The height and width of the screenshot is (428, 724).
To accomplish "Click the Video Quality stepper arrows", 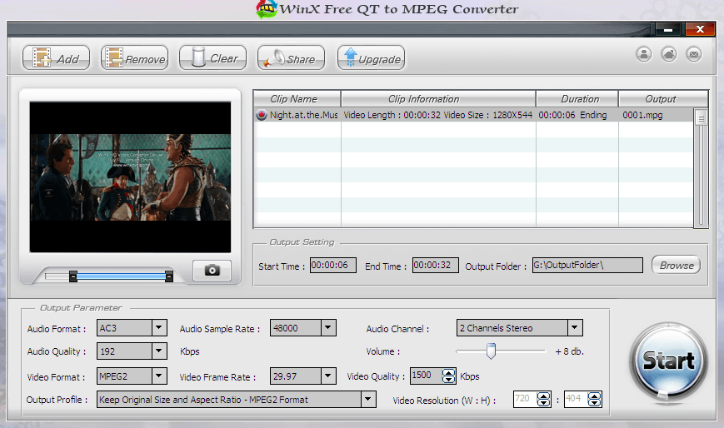I will pos(449,376).
